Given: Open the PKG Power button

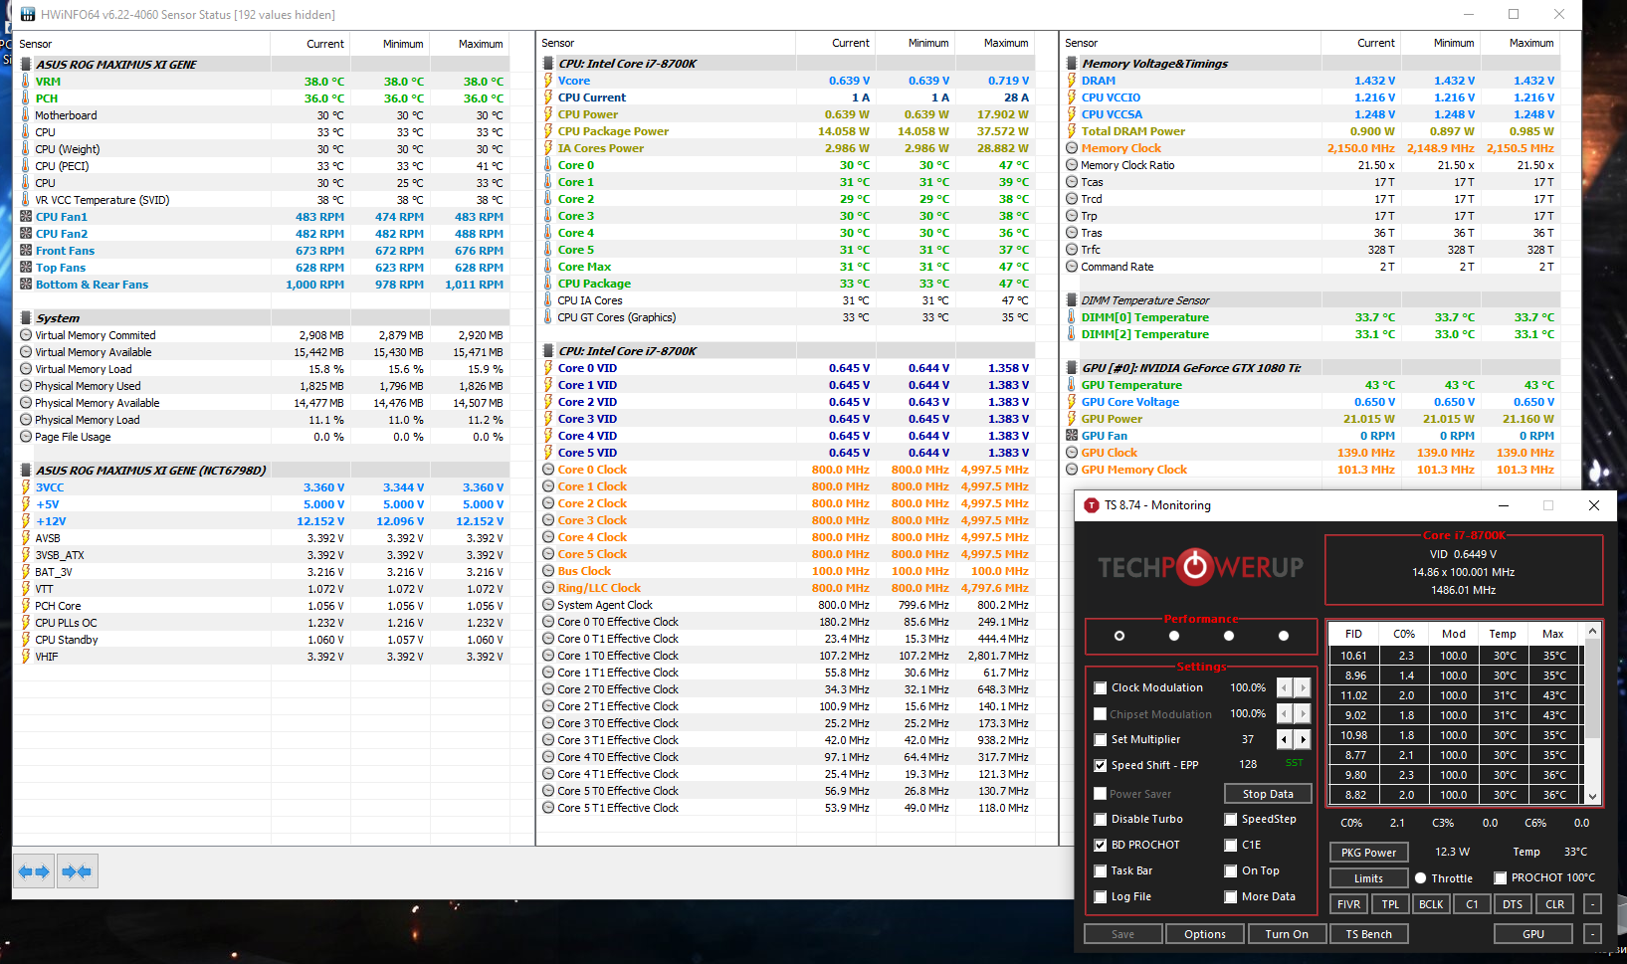Looking at the screenshot, I should point(1368,853).
